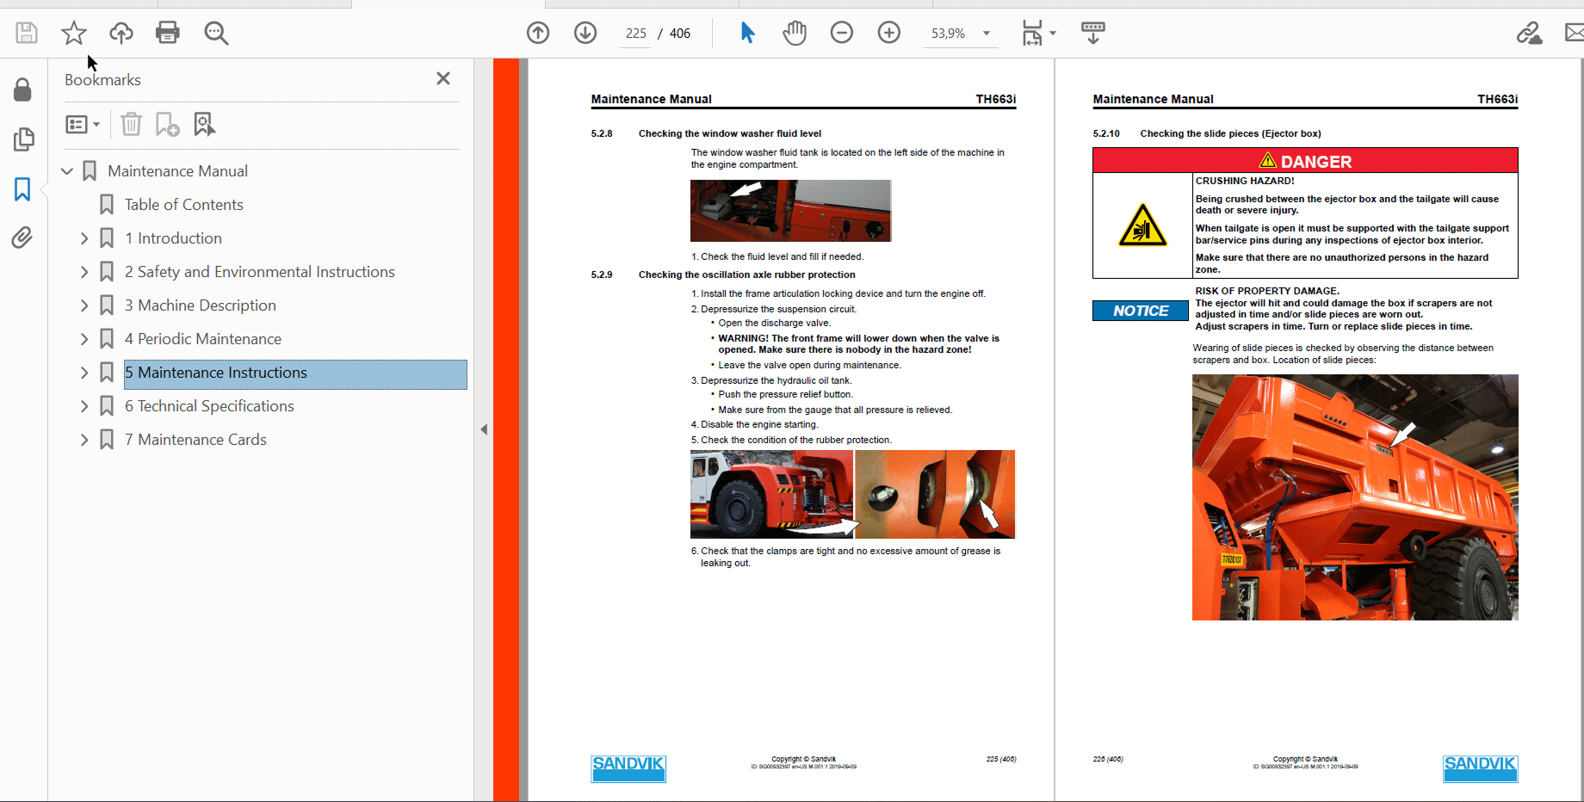The width and height of the screenshot is (1584, 802).
Task: Jump to 7 Maintenance Cards
Action: pyautogui.click(x=195, y=440)
